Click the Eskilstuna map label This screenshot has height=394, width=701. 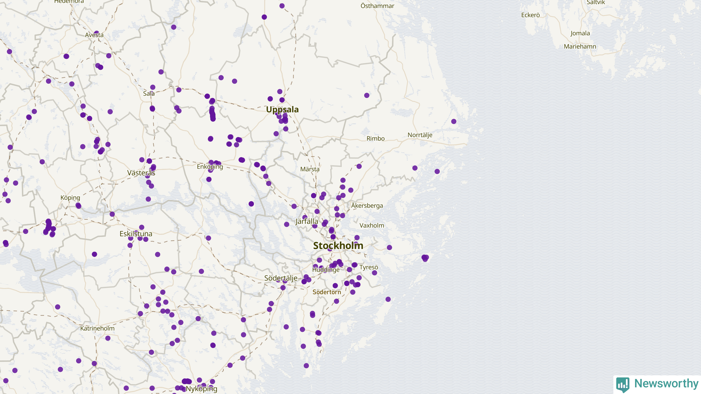coord(136,234)
